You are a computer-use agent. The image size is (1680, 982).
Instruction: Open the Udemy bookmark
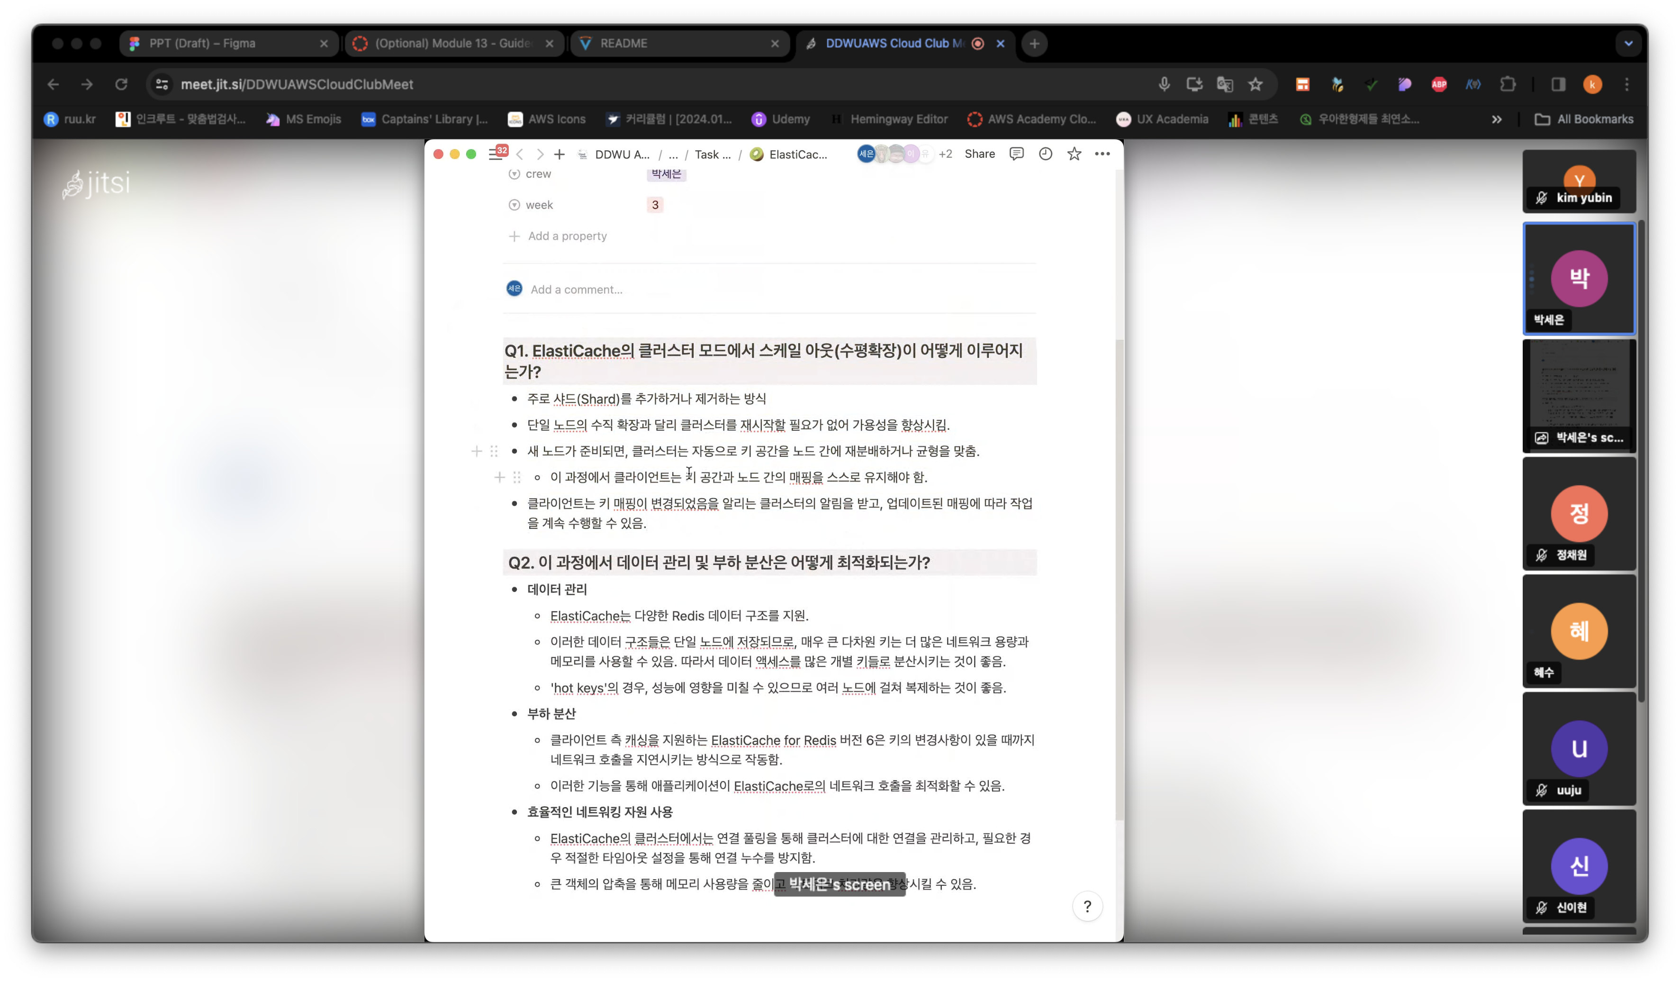(781, 119)
